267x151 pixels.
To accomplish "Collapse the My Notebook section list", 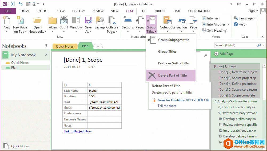I will coord(46,55).
